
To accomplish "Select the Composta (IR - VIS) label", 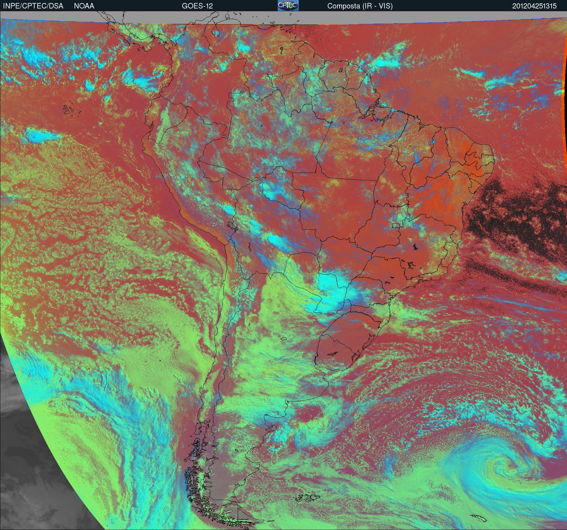I will pos(360,6).
